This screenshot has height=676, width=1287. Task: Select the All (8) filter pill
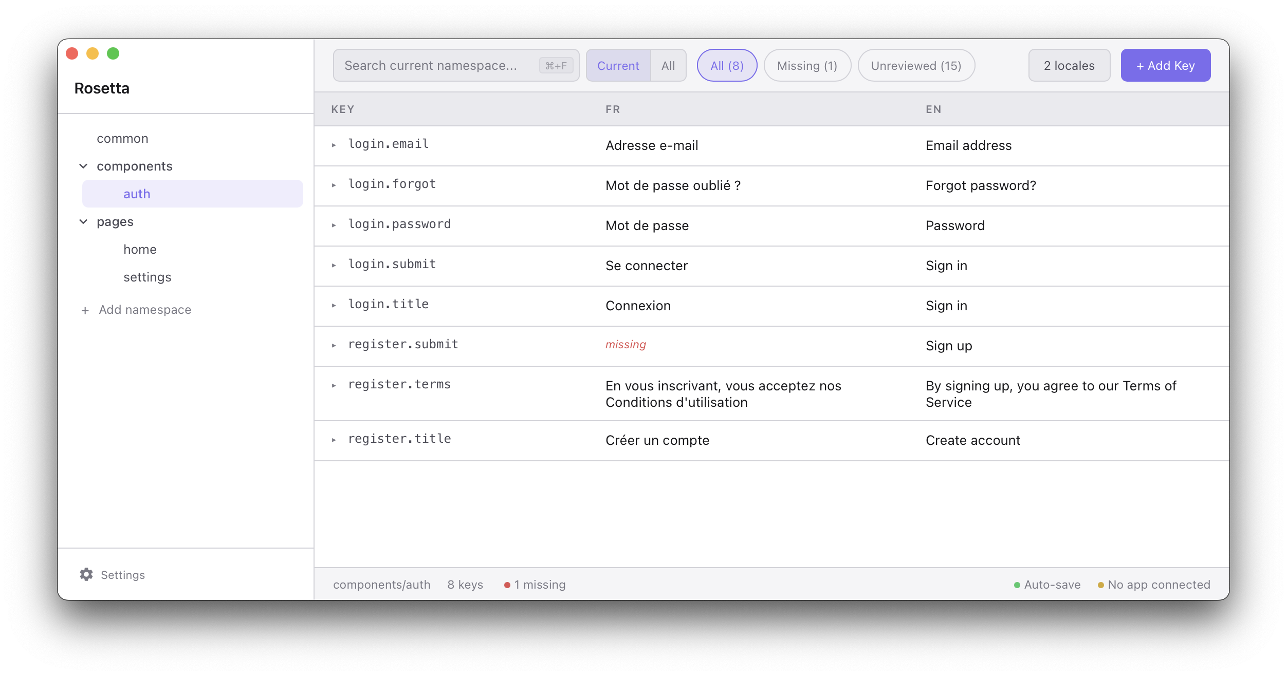(726, 66)
